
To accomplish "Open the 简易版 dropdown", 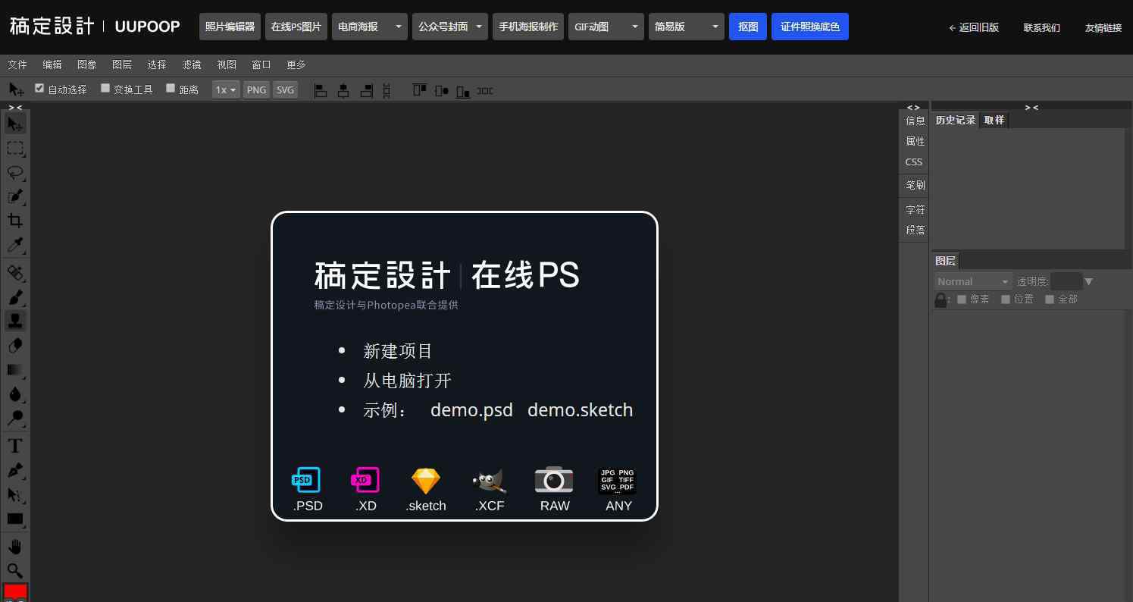I will pos(687,27).
